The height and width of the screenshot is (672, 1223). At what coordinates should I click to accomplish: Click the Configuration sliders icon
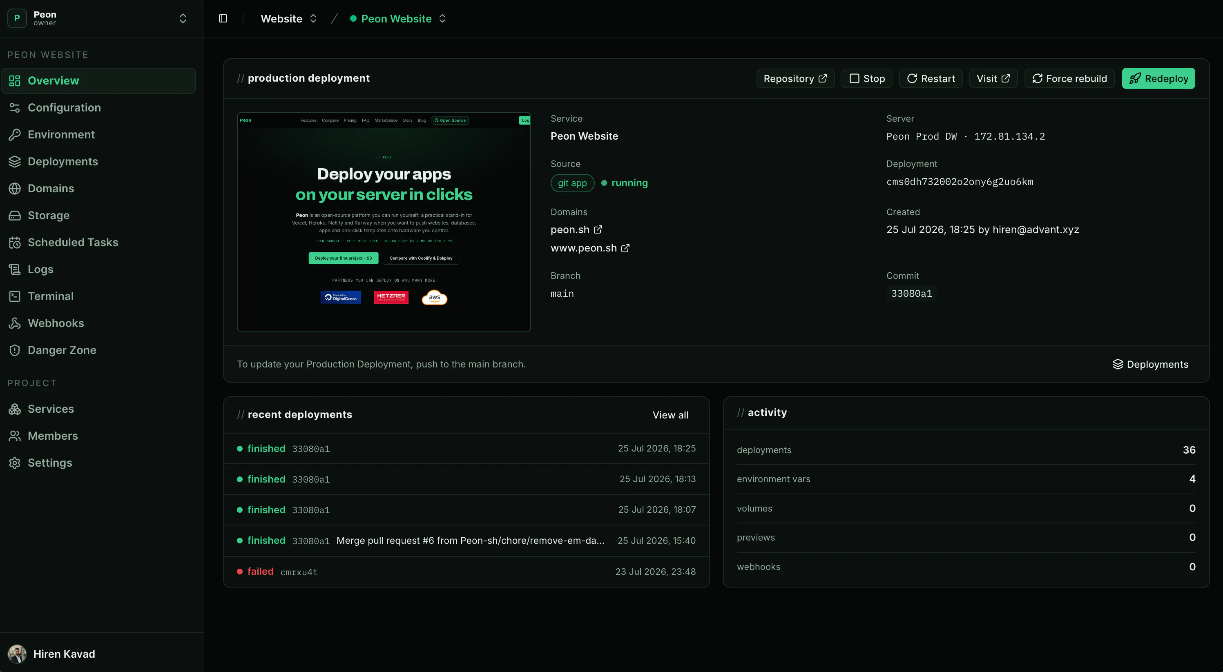(x=15, y=108)
